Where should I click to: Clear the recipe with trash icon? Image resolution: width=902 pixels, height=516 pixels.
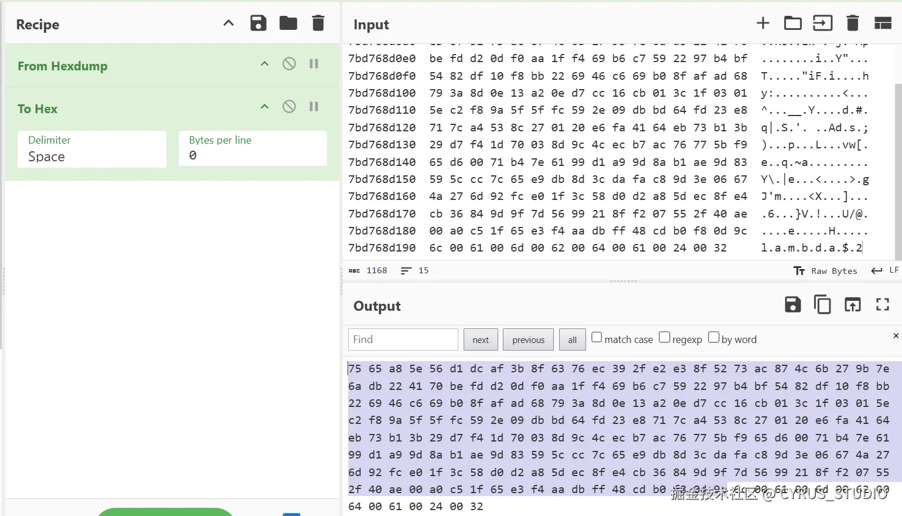pos(318,23)
